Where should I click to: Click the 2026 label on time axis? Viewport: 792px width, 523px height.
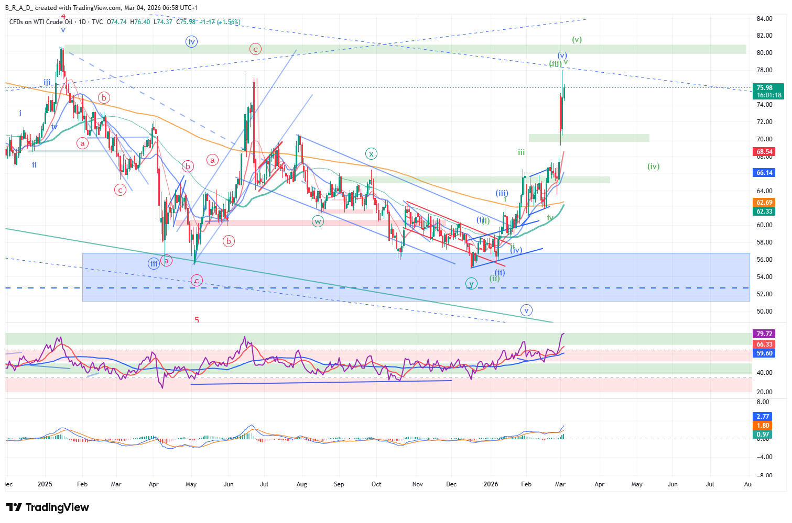tap(491, 484)
